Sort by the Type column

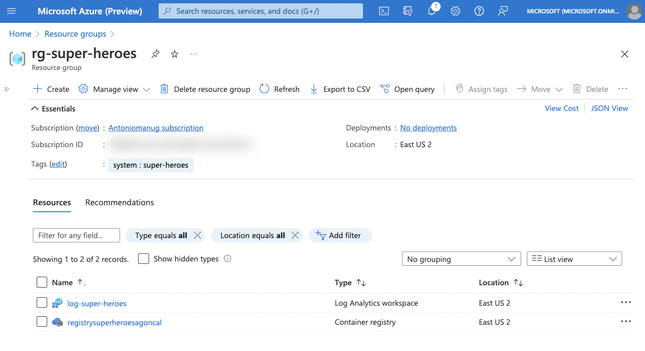click(x=350, y=282)
